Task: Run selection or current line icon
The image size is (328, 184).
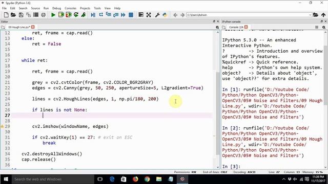Action: click(84, 15)
